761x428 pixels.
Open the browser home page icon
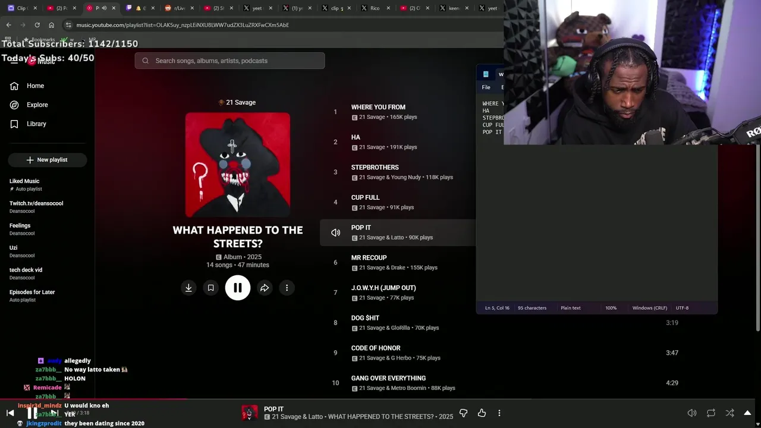(51, 25)
